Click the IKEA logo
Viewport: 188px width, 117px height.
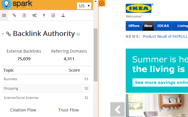point(139,8)
